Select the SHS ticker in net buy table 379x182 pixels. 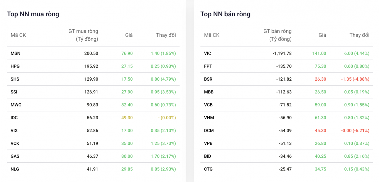(15, 79)
